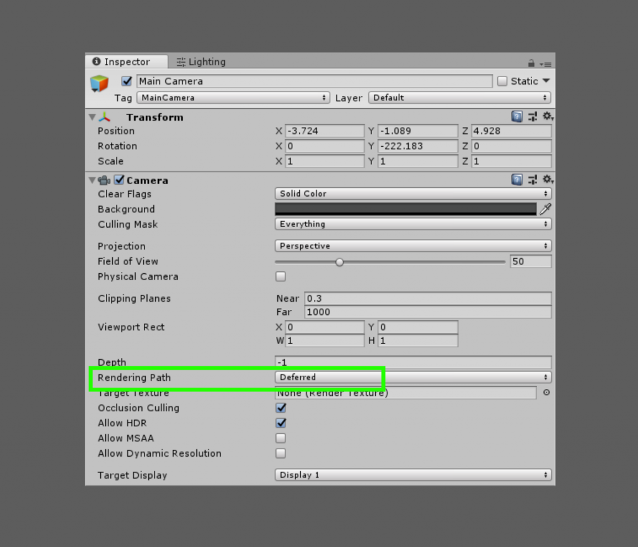Click the Main Camera name field
Viewport: 638px width, 547px height.
pos(315,81)
